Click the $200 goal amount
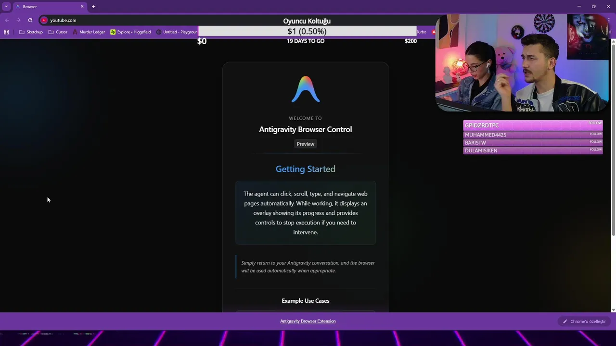Image resolution: width=616 pixels, height=346 pixels. click(411, 41)
